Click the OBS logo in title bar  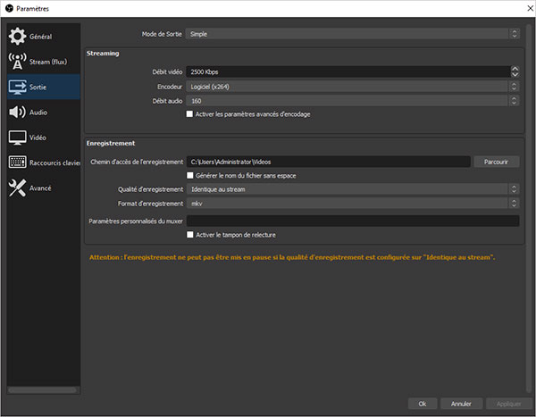[8, 8]
